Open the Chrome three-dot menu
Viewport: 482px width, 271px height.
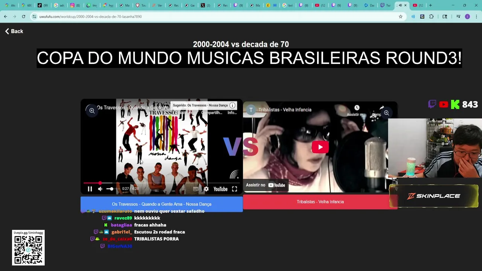pos(476,17)
